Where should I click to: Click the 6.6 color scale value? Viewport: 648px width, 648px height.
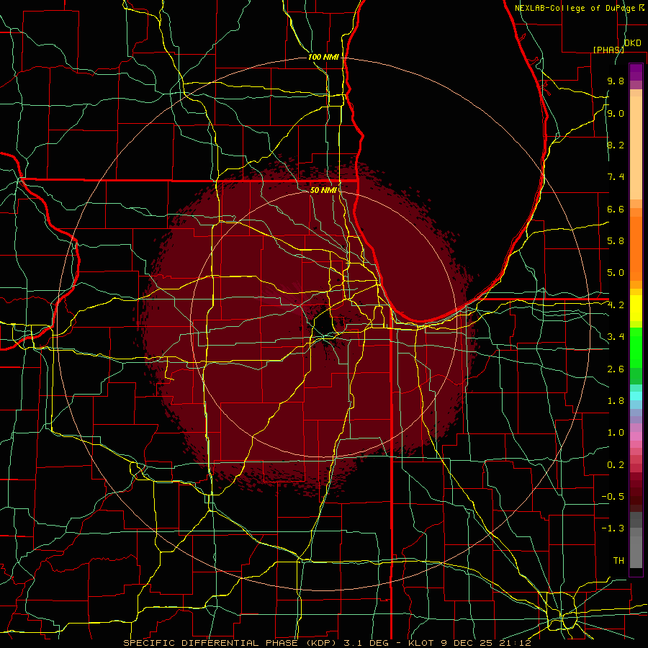(616, 209)
